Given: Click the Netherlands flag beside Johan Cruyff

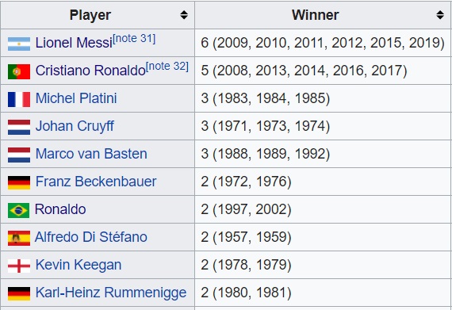Looking at the screenshot, I should (19, 128).
